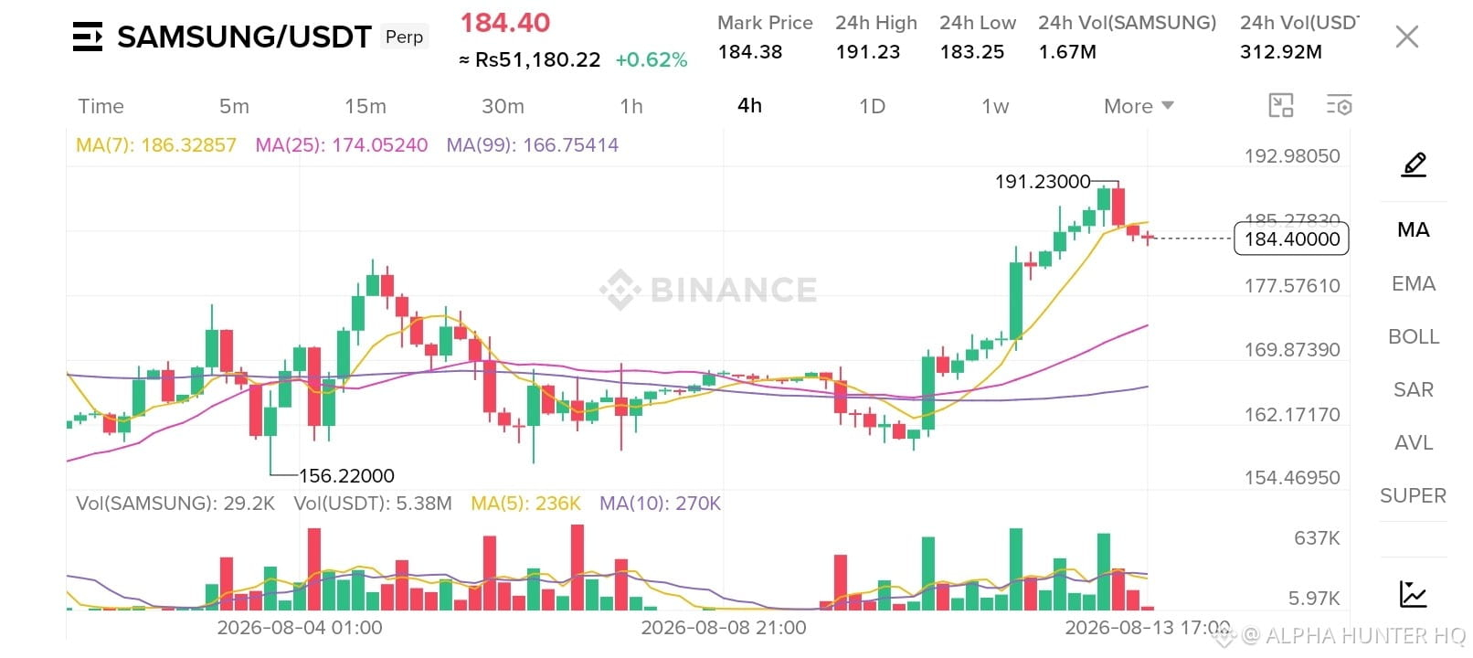This screenshot has height=658, width=1473.
Task: Click the 192.98050 price axis label
Action: 1292,156
